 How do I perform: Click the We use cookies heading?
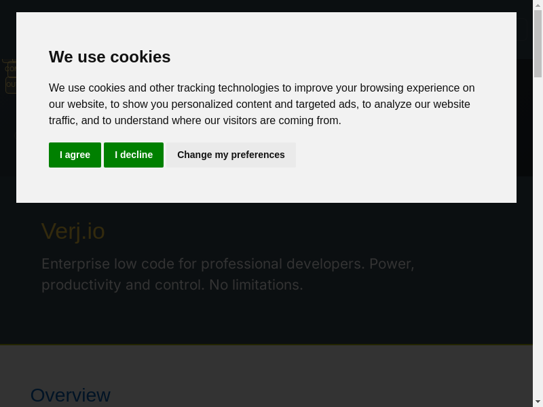109,57
